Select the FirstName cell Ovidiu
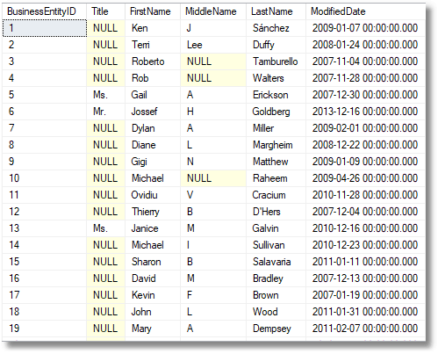This screenshot has height=354, width=438. click(x=153, y=195)
